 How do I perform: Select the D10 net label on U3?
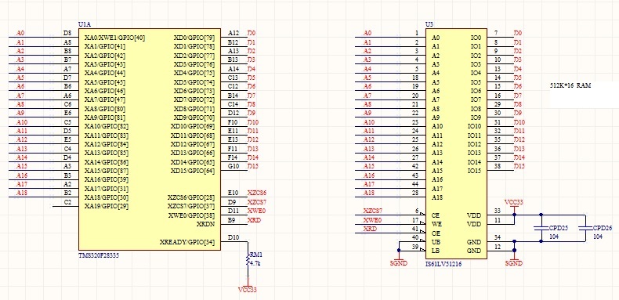click(519, 122)
